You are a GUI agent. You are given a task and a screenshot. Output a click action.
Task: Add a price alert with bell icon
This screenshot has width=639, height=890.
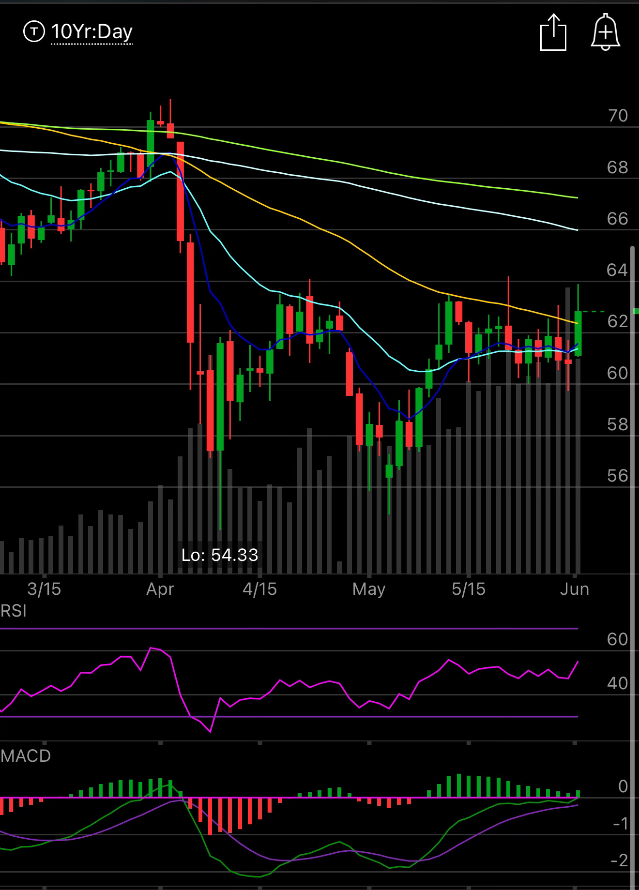coord(606,31)
